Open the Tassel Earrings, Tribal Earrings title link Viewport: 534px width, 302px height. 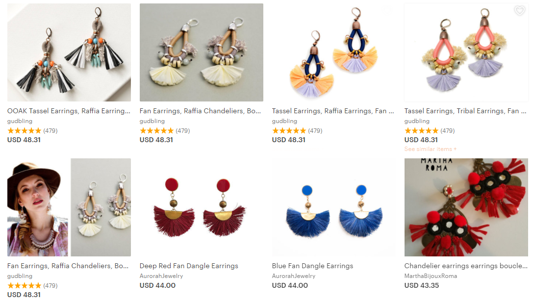(x=465, y=111)
